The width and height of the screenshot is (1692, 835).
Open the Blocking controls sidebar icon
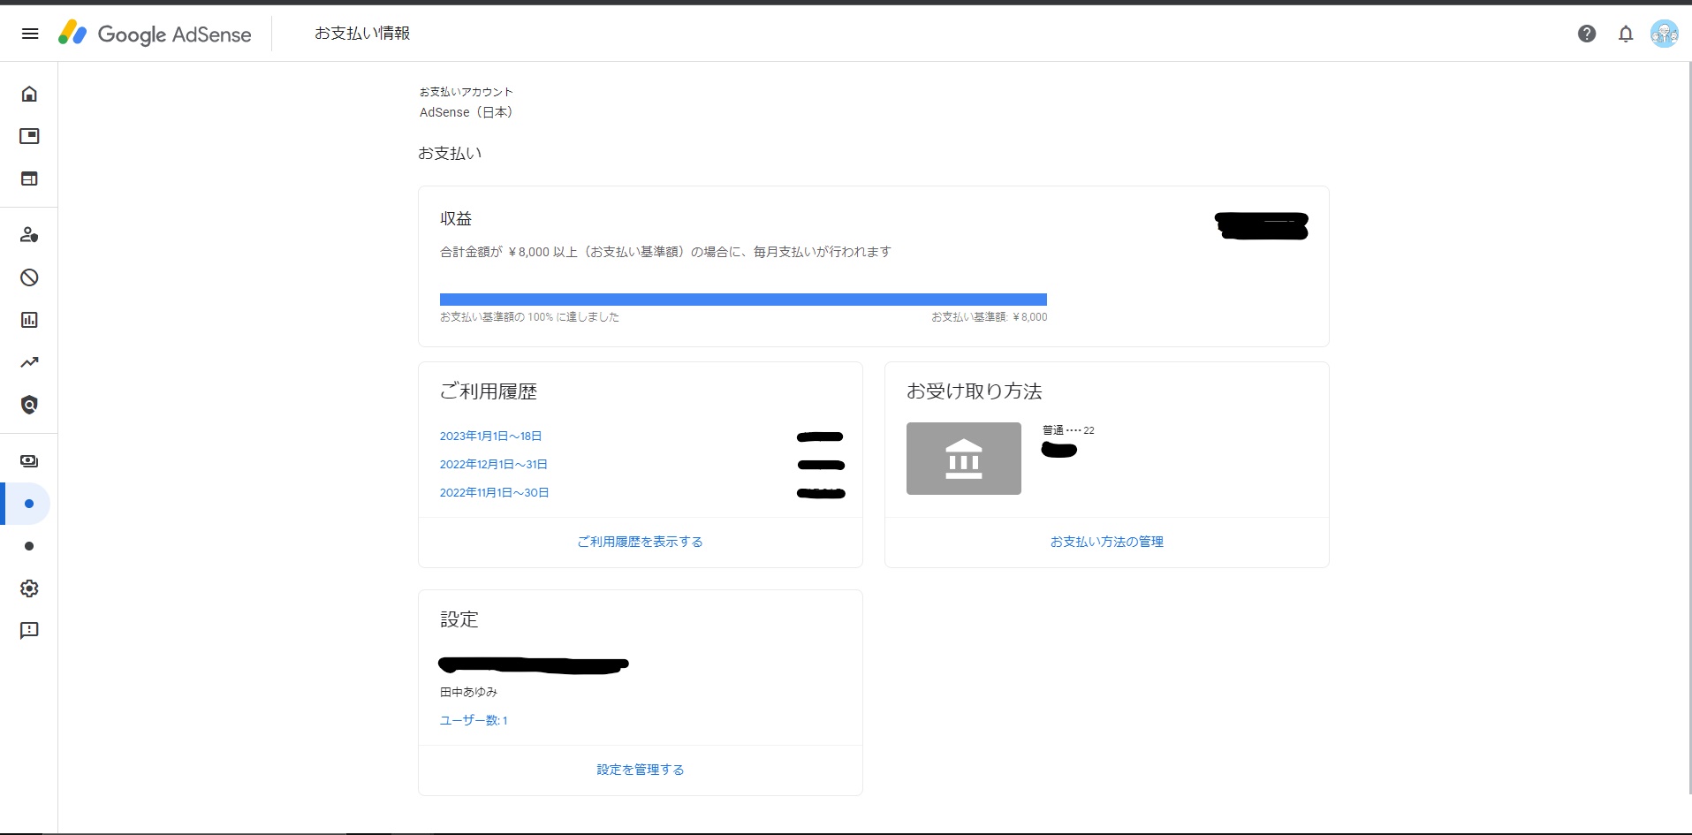tap(29, 277)
